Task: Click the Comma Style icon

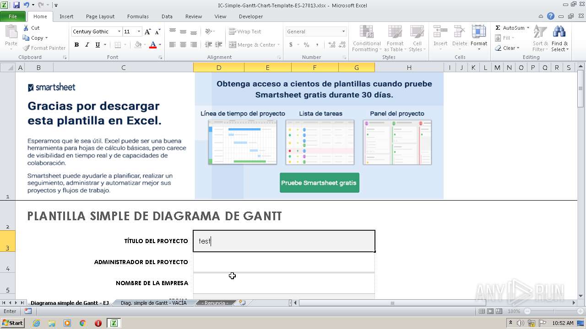Action: [318, 45]
